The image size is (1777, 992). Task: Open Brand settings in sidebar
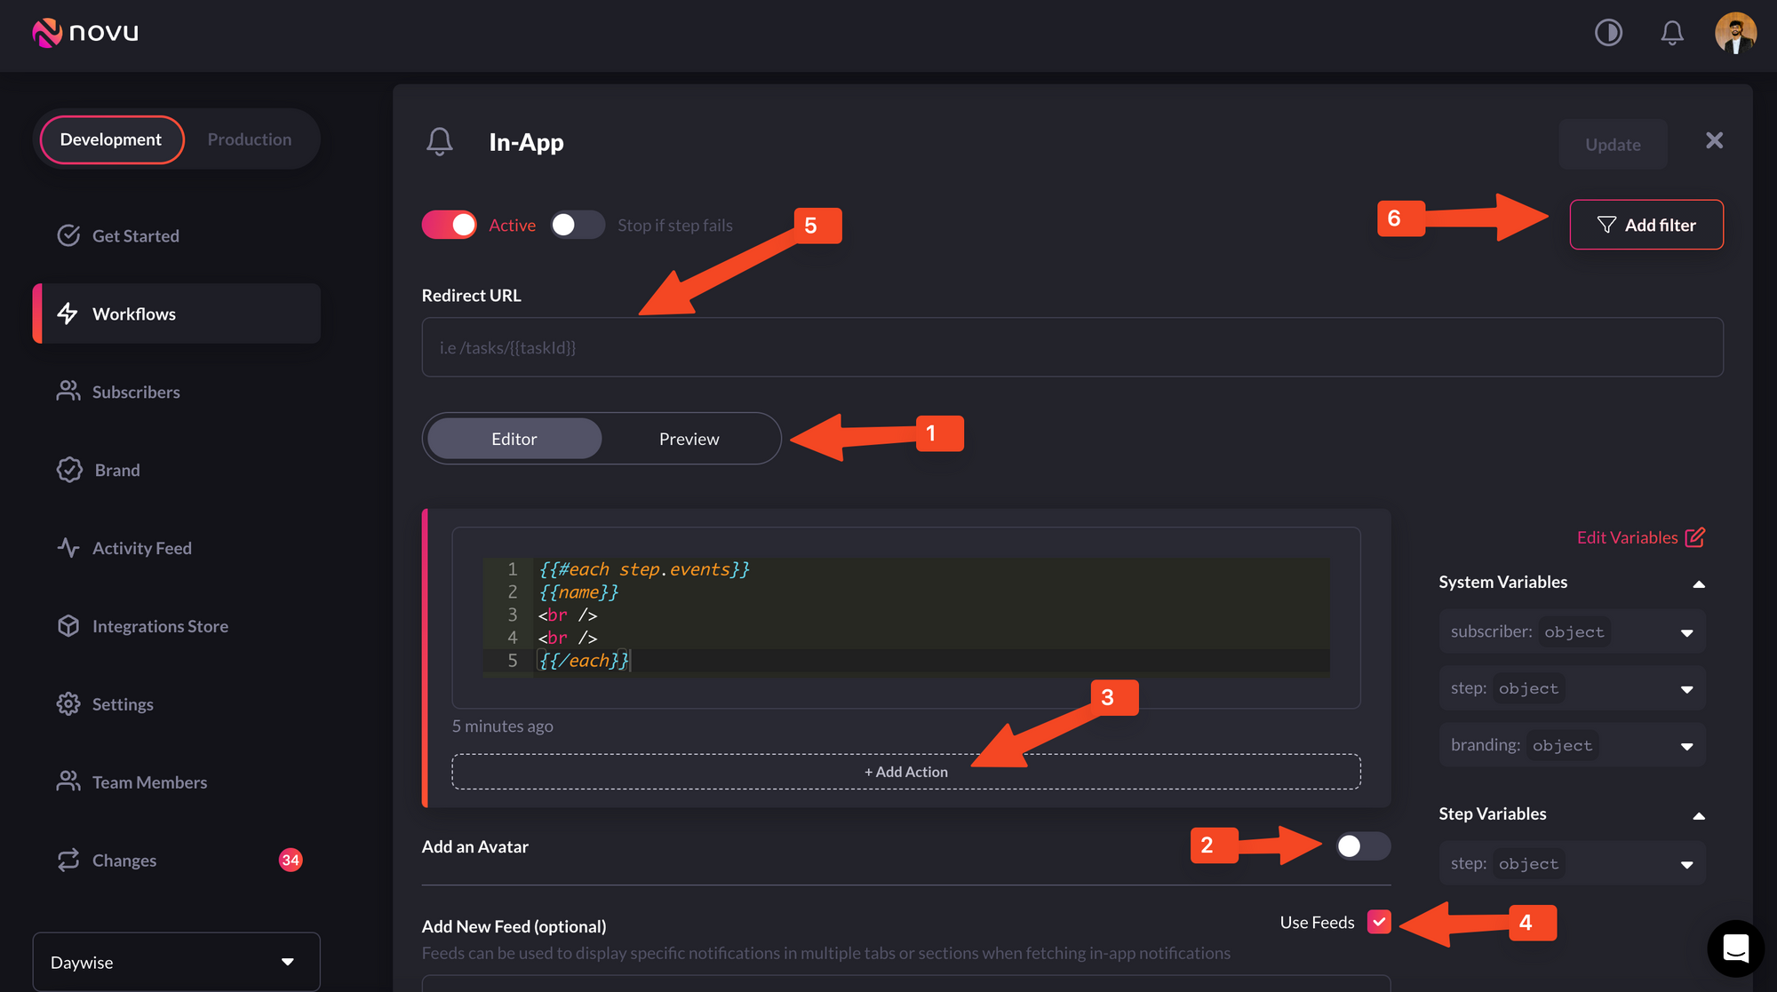[116, 470]
